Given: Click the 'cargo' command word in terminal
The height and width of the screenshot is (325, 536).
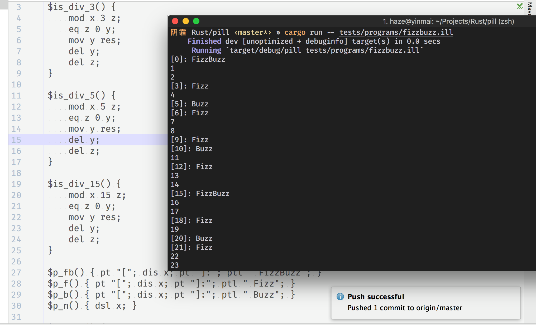Looking at the screenshot, I should pos(295,32).
